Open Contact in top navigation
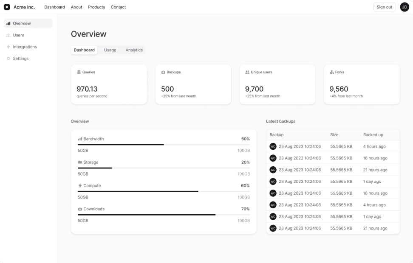The image size is (413, 263). click(x=118, y=7)
